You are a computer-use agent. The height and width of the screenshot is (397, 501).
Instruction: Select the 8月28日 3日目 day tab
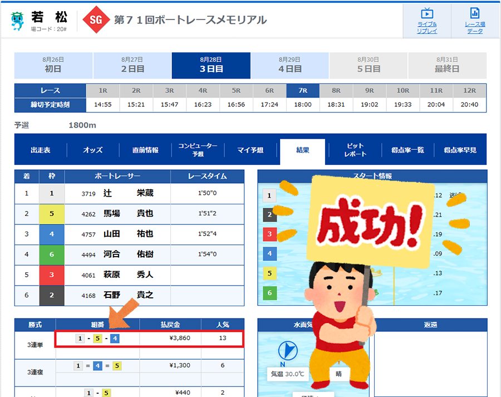tap(211, 65)
